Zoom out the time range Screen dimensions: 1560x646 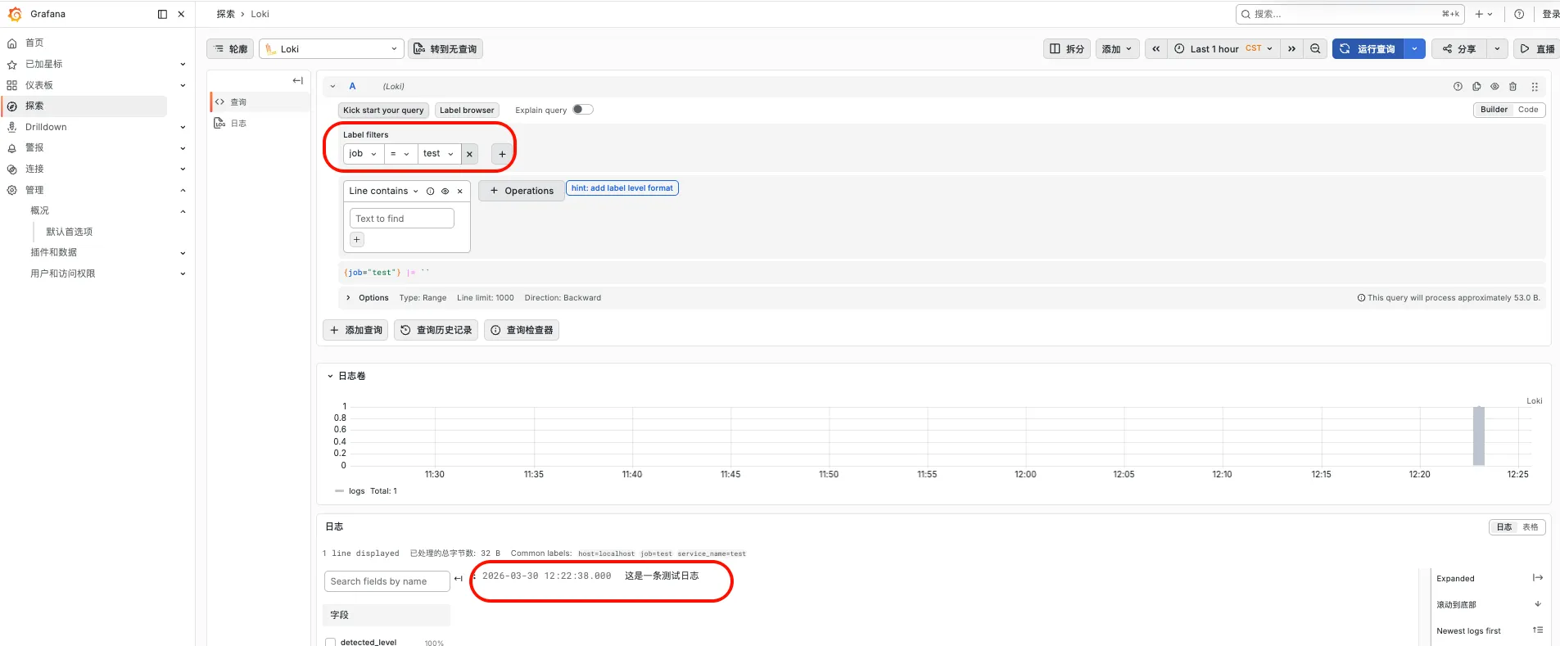pos(1315,49)
